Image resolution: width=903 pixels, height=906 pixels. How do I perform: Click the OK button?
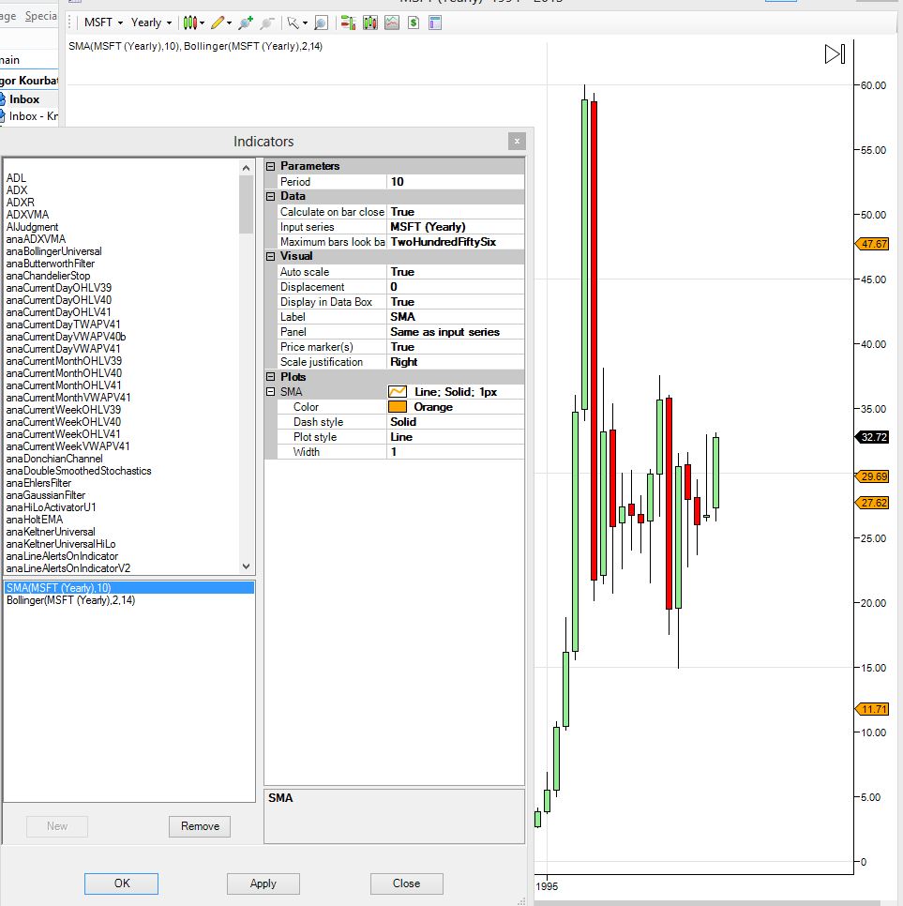121,883
